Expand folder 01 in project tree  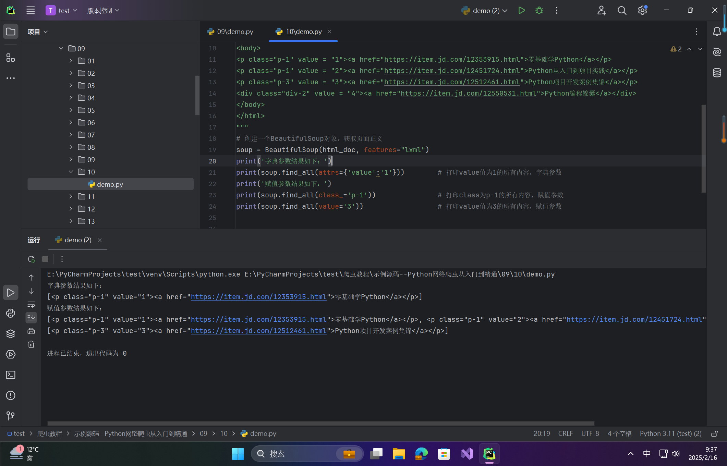coord(71,61)
